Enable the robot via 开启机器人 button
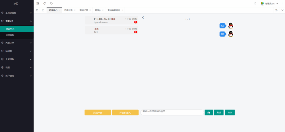Screen dimensions: 285x132 125,113
